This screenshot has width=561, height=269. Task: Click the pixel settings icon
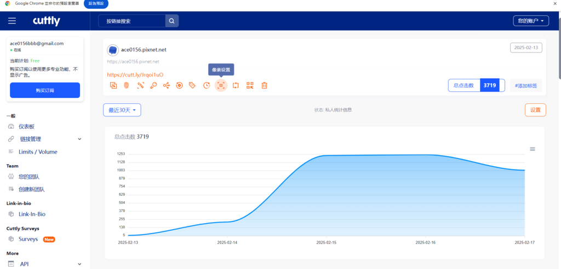click(x=221, y=85)
